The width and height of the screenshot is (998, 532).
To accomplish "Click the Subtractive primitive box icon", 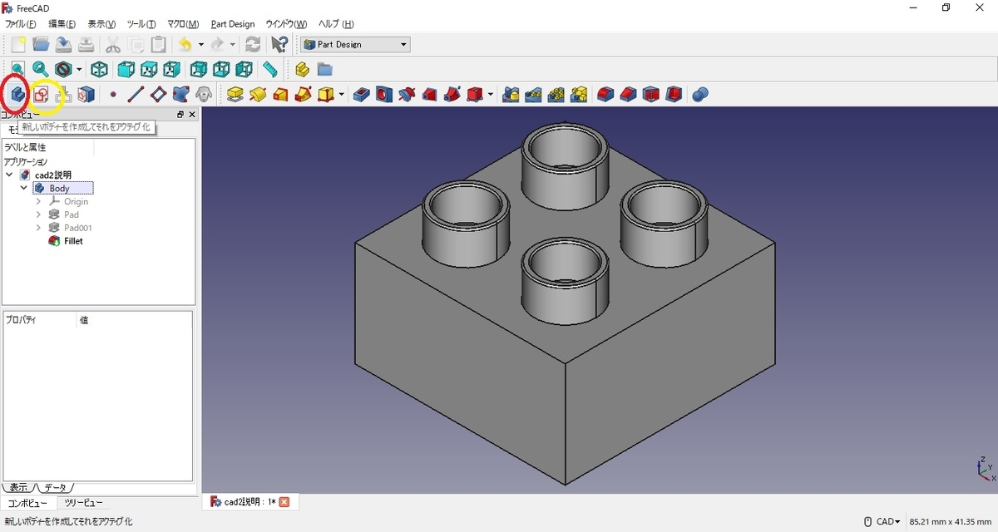I will tap(475, 95).
